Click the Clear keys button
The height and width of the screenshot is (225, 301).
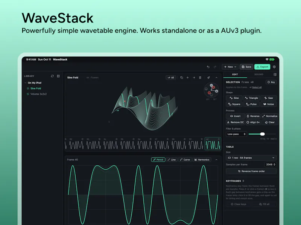point(239,204)
